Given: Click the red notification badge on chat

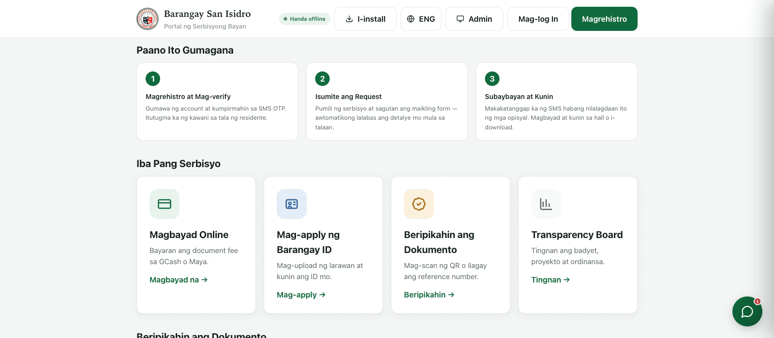Looking at the screenshot, I should [x=758, y=301].
